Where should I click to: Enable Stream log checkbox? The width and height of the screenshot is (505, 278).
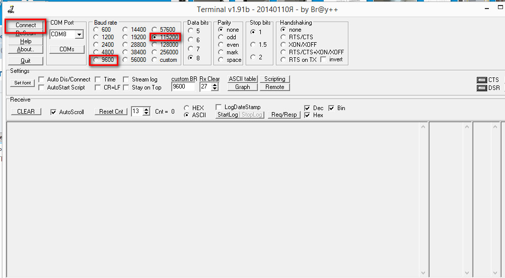pos(126,79)
